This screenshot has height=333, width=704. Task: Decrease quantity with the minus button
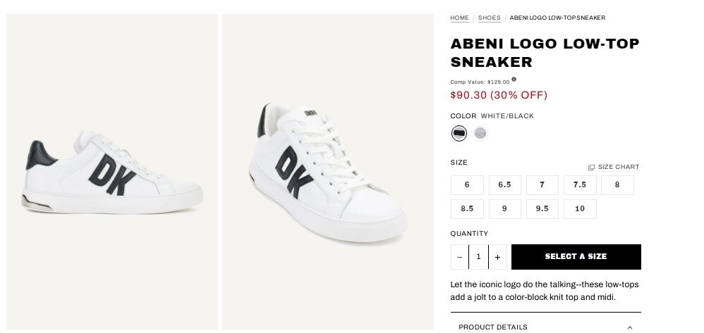coord(460,257)
